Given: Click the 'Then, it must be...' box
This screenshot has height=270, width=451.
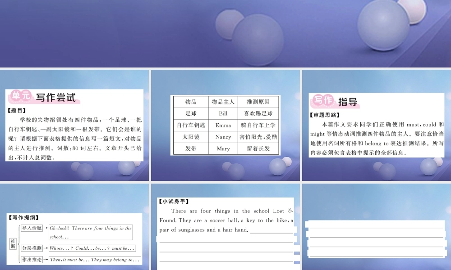Looking at the screenshot, I should [95, 260].
